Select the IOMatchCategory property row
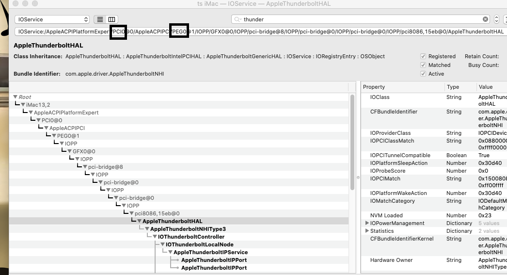The height and width of the screenshot is (275, 507). [434, 204]
